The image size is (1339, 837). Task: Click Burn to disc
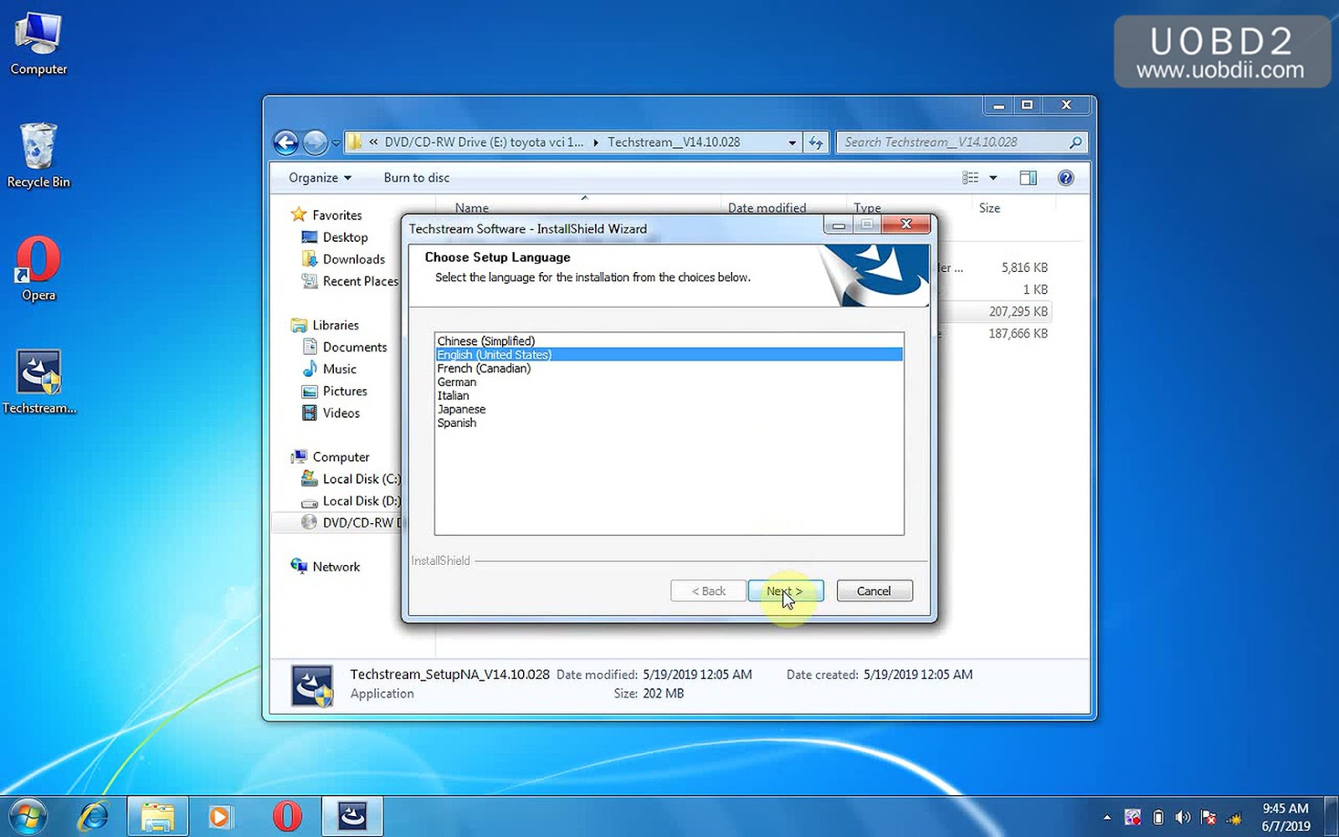click(x=417, y=177)
